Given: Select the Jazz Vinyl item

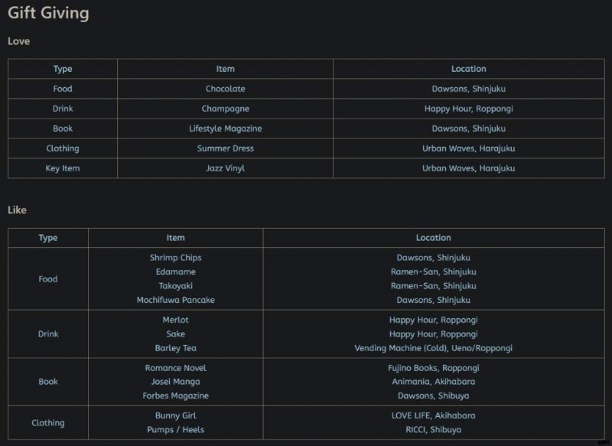Looking at the screenshot, I should click(225, 168).
